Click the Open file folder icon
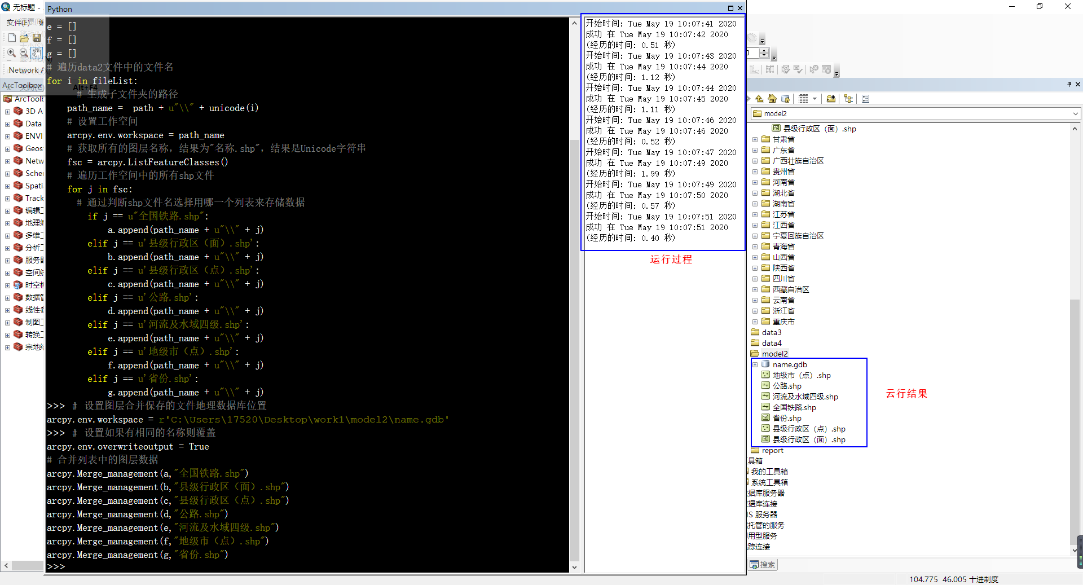Image resolution: width=1083 pixels, height=585 pixels. click(x=24, y=38)
